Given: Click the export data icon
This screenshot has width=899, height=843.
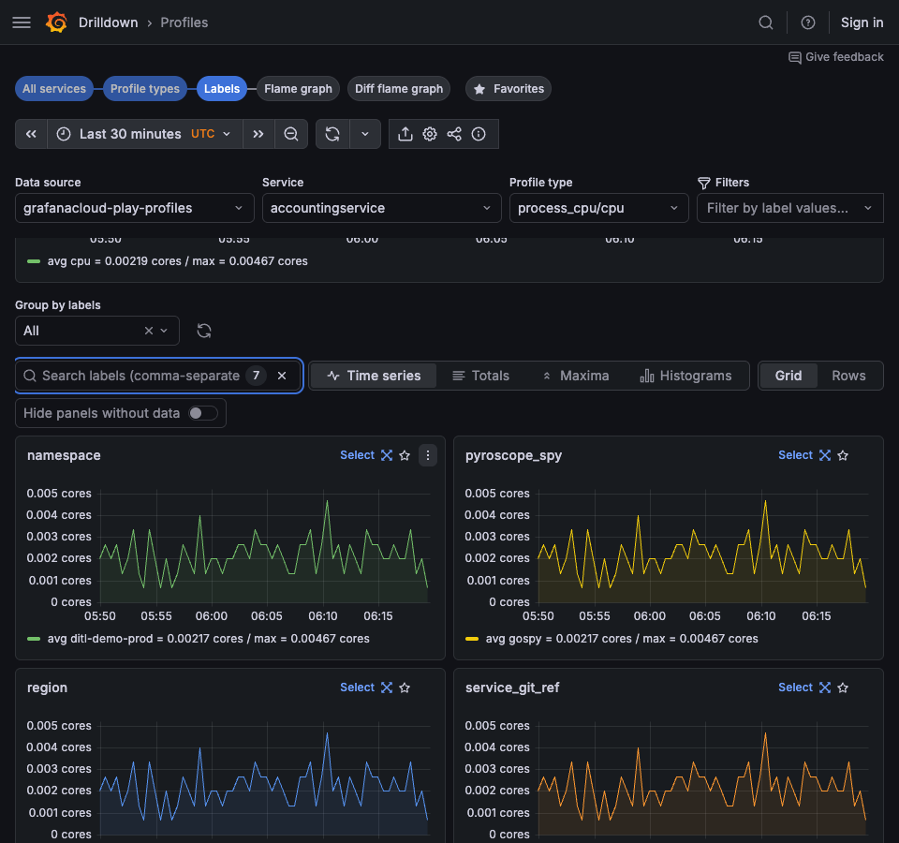Looking at the screenshot, I should coord(405,134).
